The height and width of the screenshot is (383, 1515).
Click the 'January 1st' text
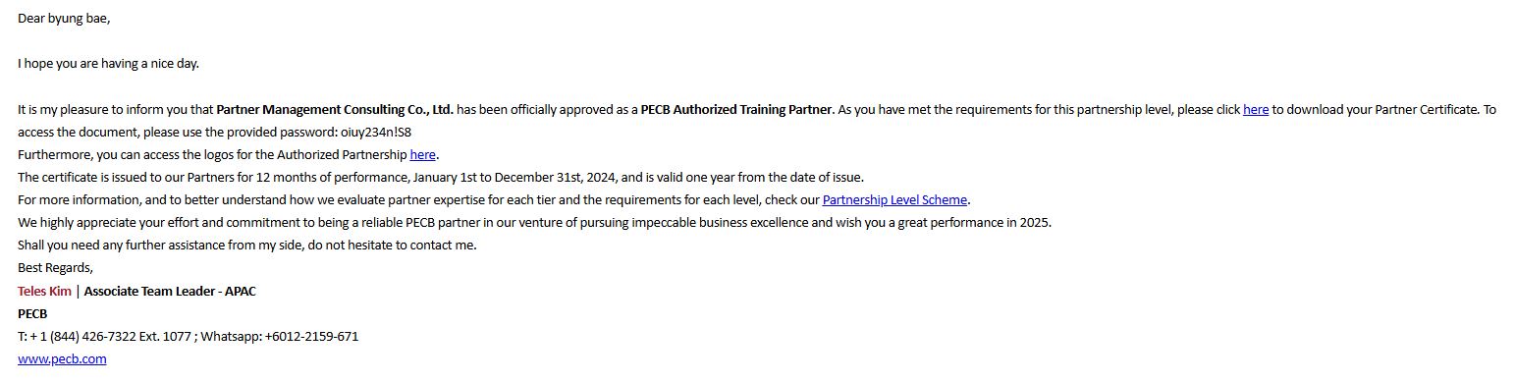(445, 178)
